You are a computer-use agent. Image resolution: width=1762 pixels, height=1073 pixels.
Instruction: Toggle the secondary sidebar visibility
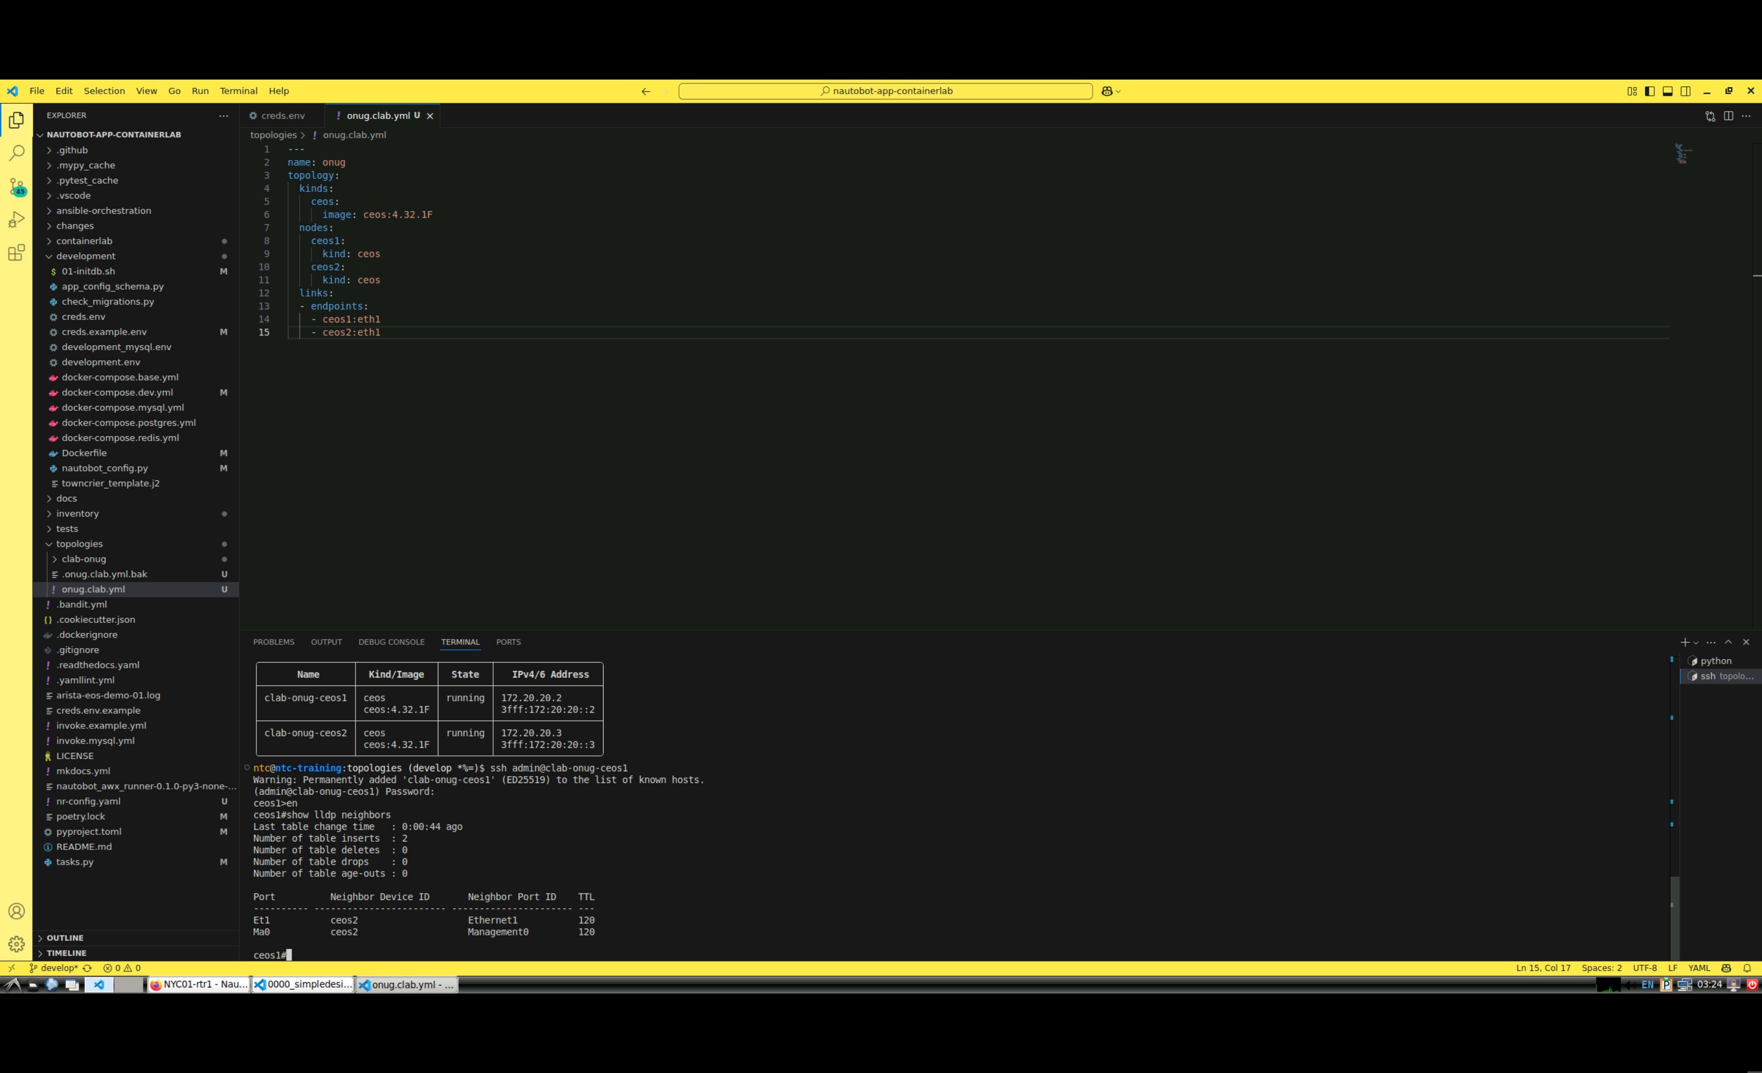(x=1685, y=91)
